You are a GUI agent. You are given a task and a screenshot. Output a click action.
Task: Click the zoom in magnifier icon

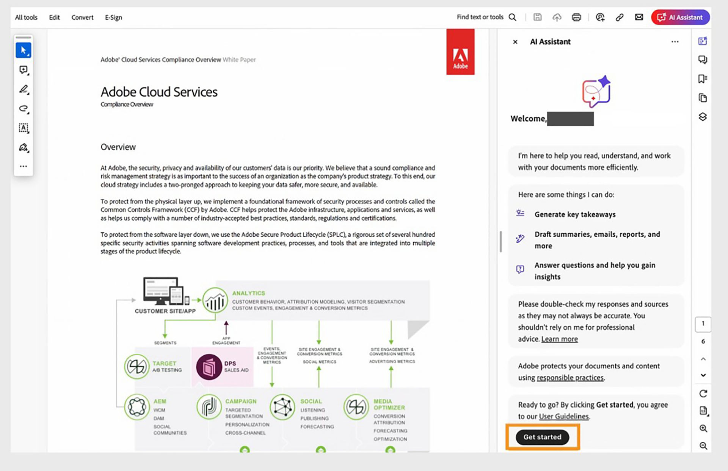(x=703, y=428)
